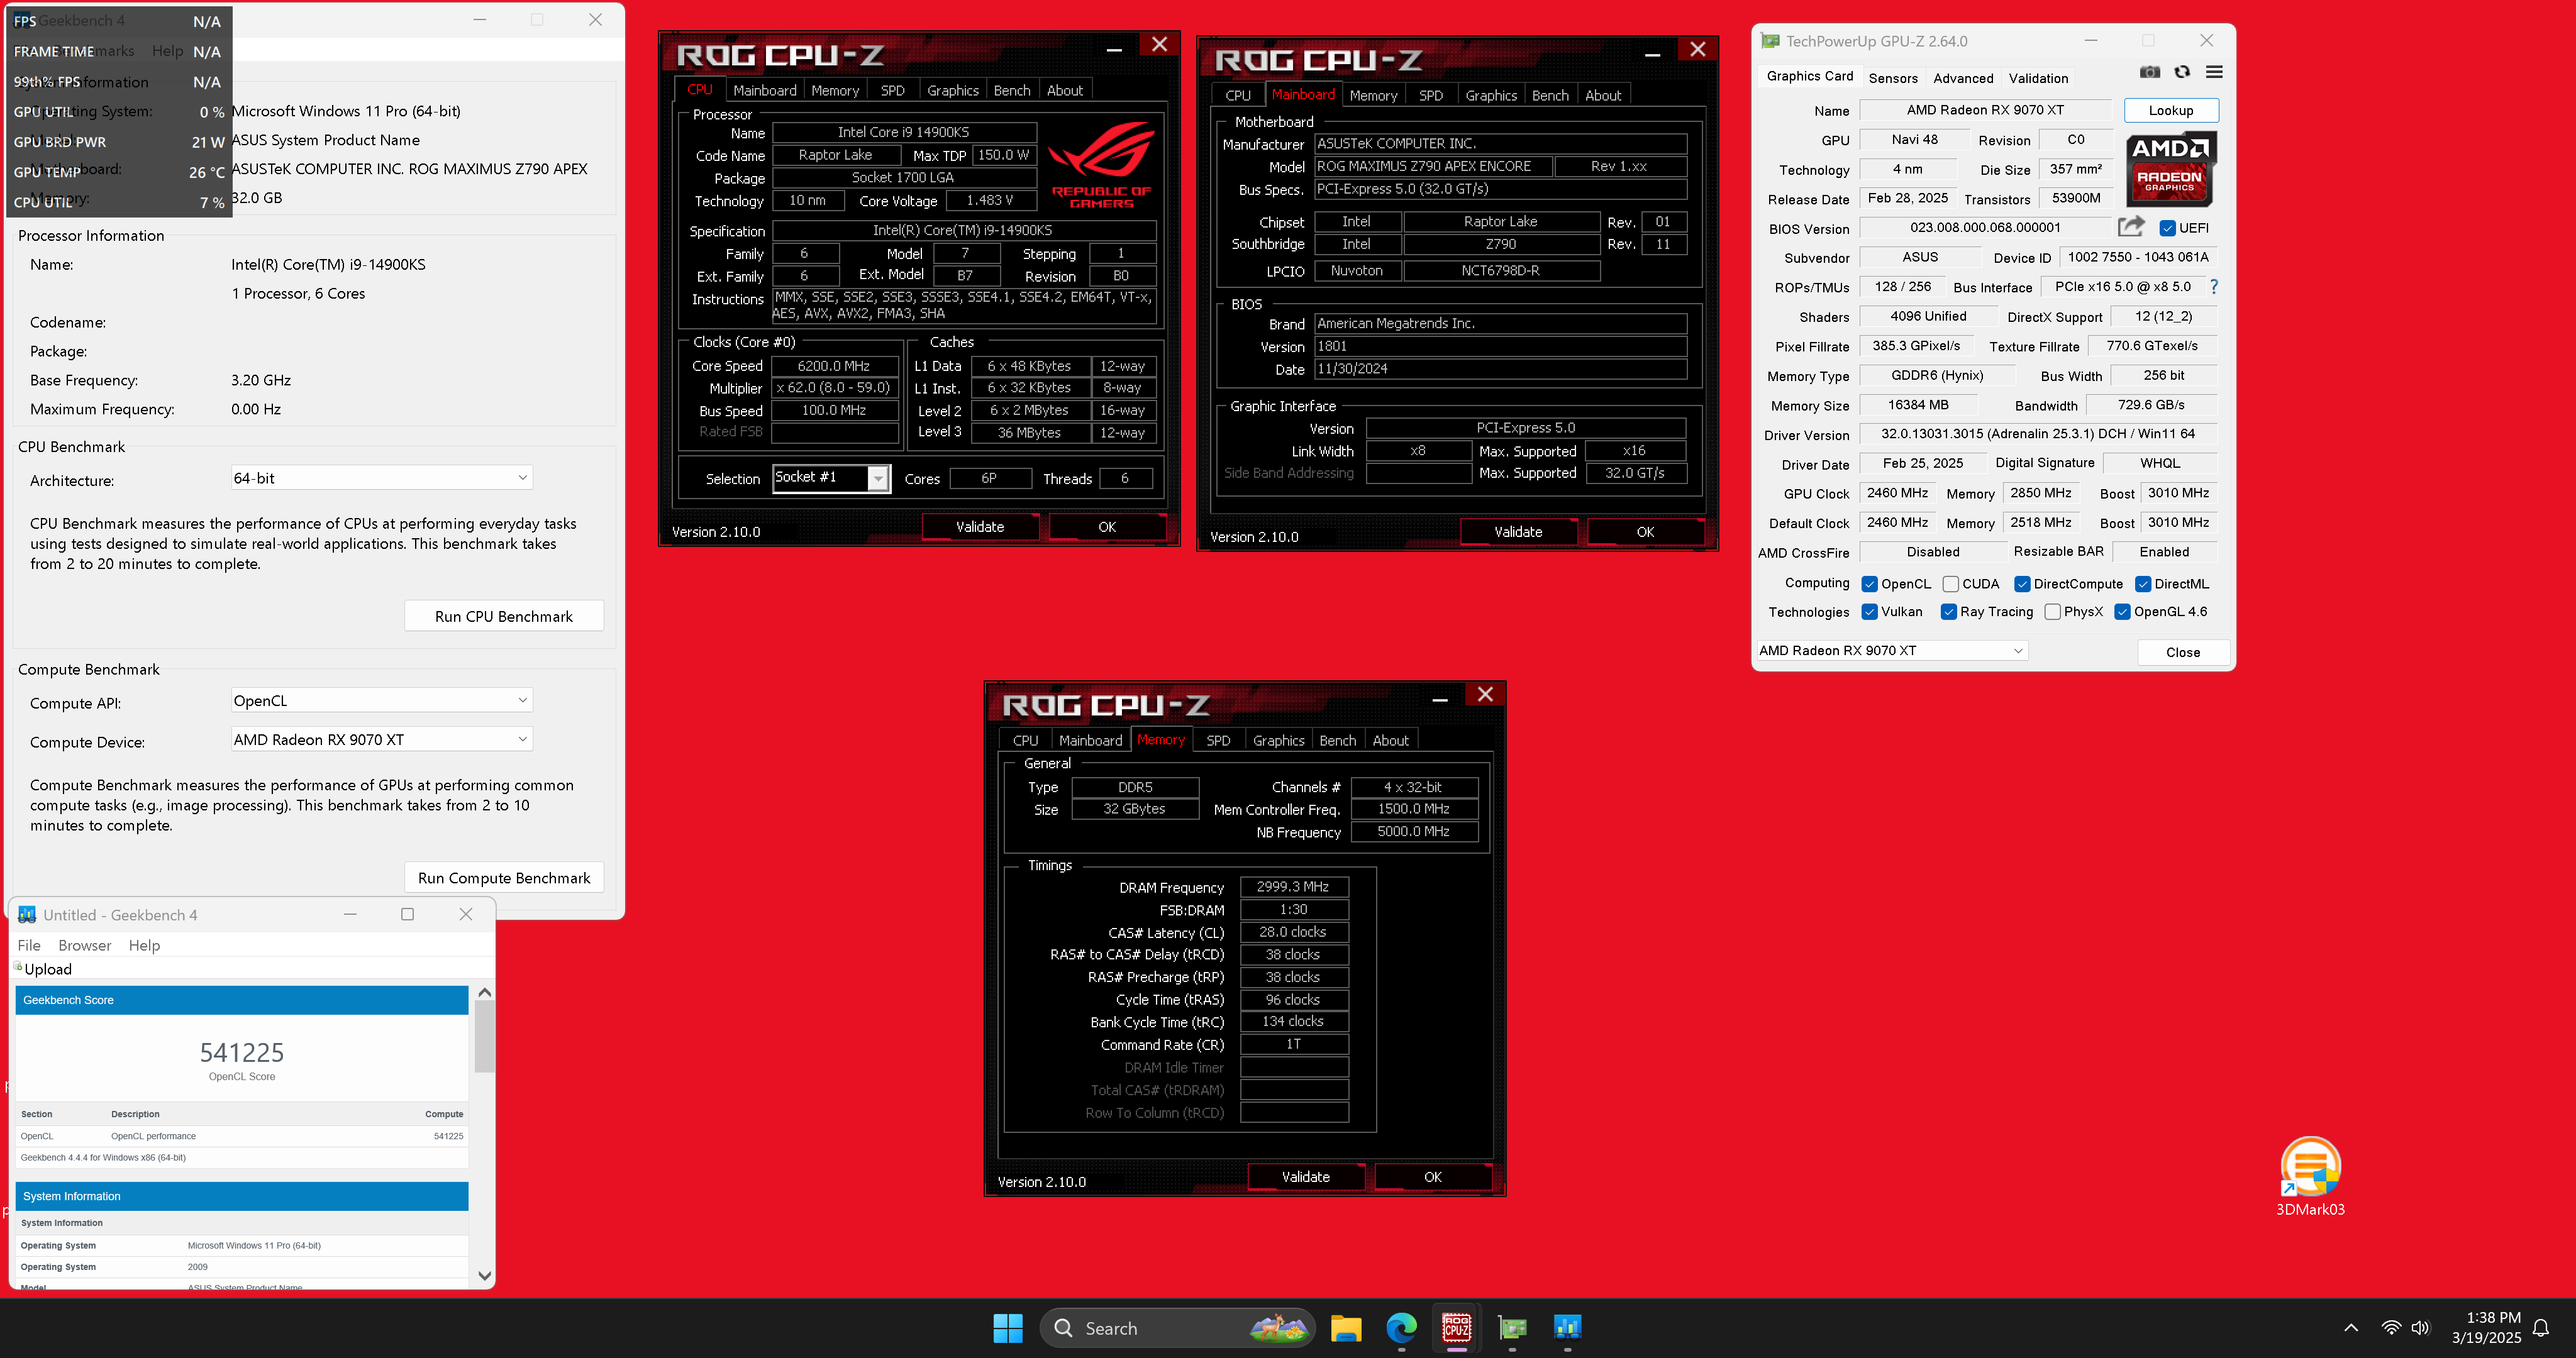Click GPU-Z refresh icon
Image resolution: width=2576 pixels, height=1358 pixels.
[2182, 72]
